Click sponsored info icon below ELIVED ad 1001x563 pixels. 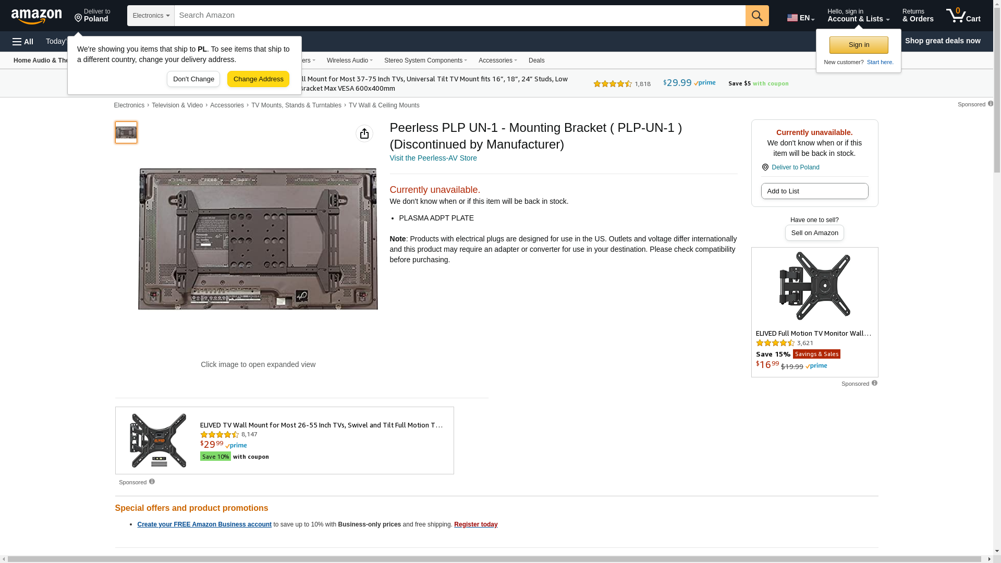pyautogui.click(x=152, y=482)
